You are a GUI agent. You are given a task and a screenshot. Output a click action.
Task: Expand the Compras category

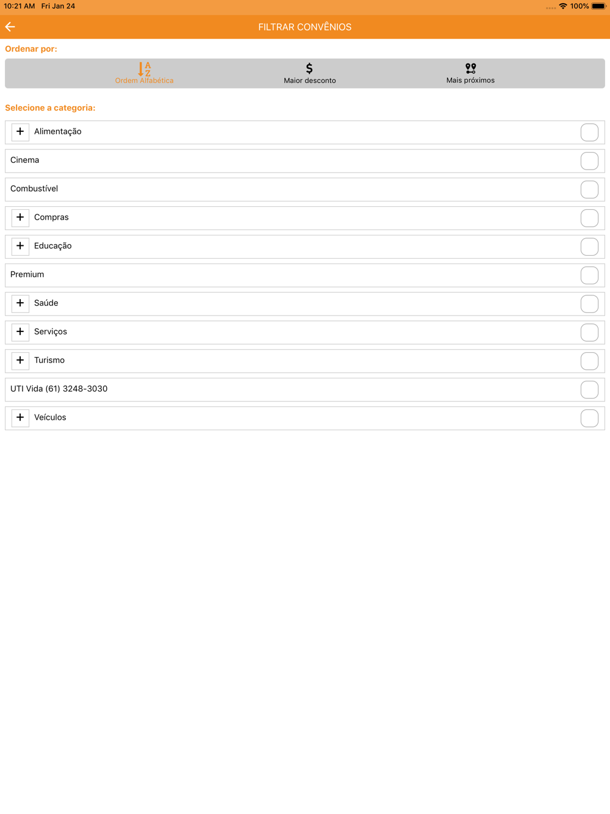pyautogui.click(x=20, y=218)
